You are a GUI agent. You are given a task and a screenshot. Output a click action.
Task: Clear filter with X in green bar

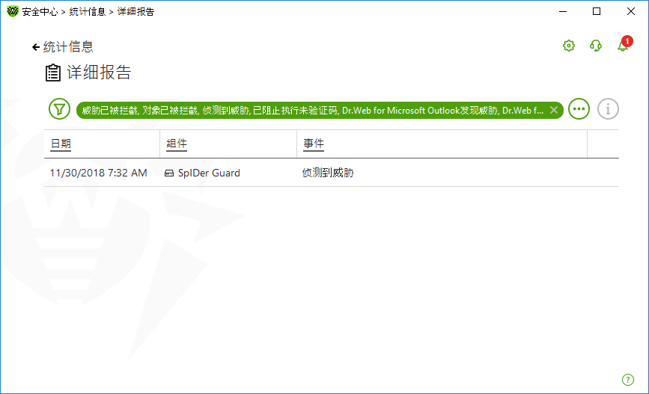554,110
